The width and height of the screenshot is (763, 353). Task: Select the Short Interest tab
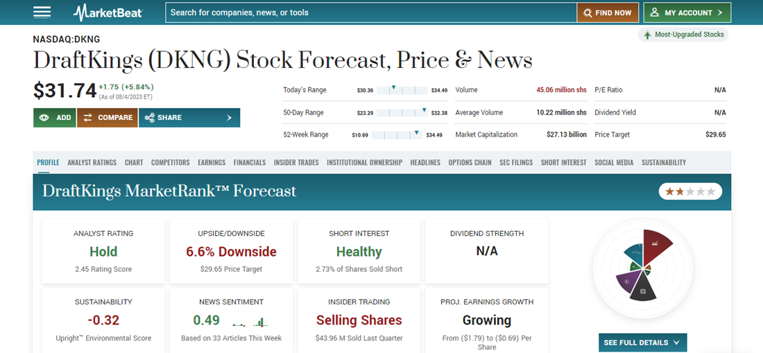point(563,162)
